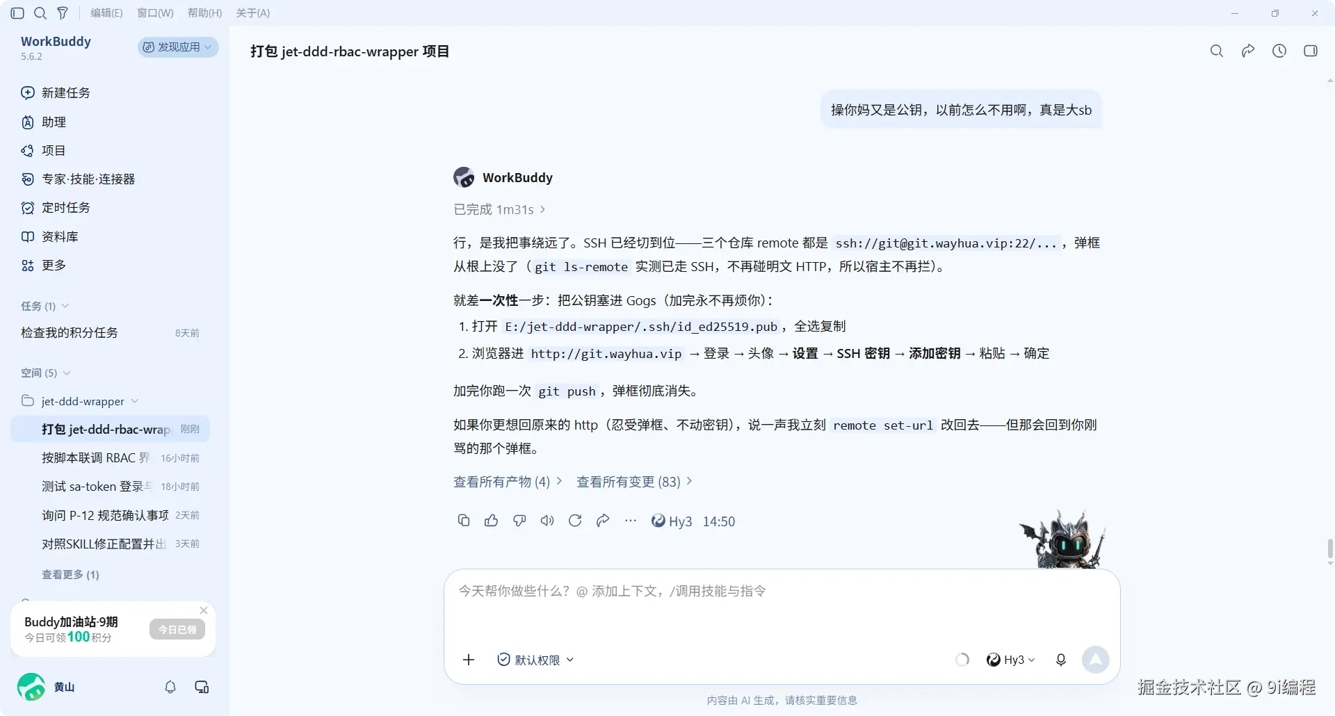The width and height of the screenshot is (1335, 716).
Task: Click 查看更多 (1) link
Action: (x=70, y=575)
